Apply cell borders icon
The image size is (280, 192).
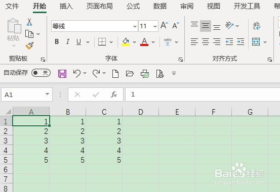pyautogui.click(x=102, y=42)
